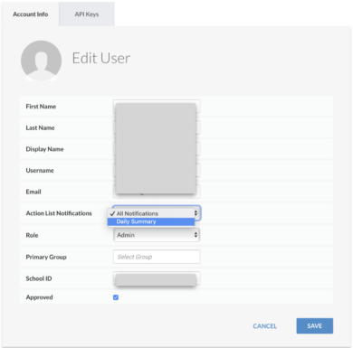Image resolution: width=353 pixels, height=348 pixels.
Task: Click the CANCEL link
Action: 264,326
